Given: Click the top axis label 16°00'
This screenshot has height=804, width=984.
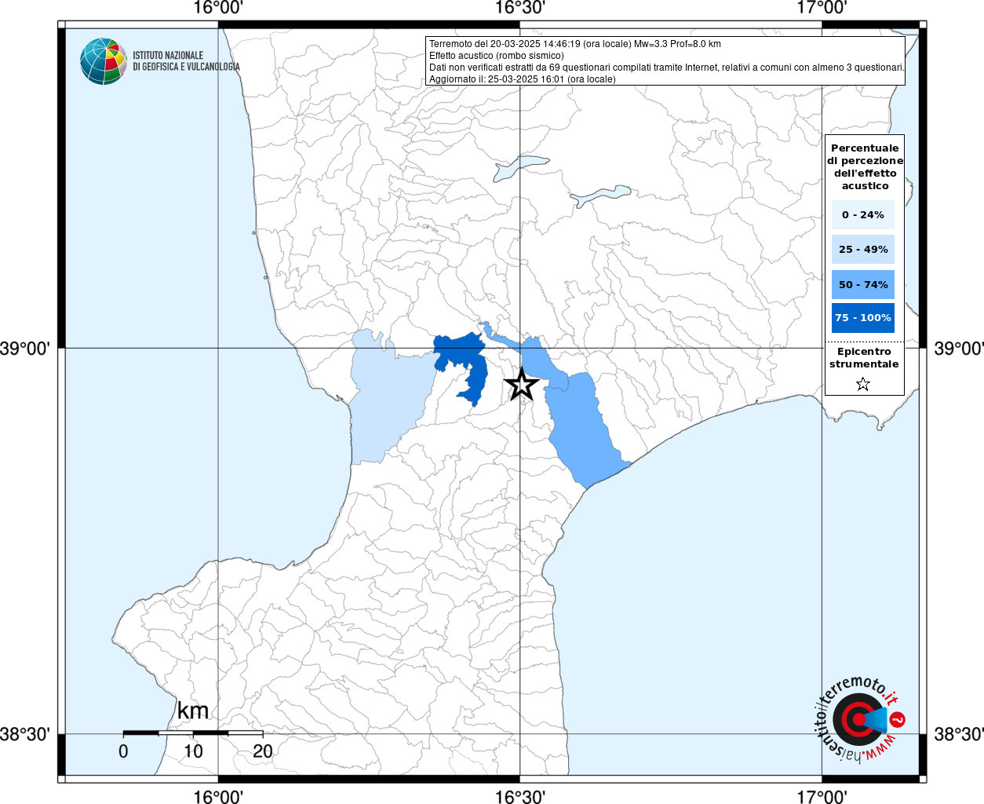Looking at the screenshot, I should (217, 9).
